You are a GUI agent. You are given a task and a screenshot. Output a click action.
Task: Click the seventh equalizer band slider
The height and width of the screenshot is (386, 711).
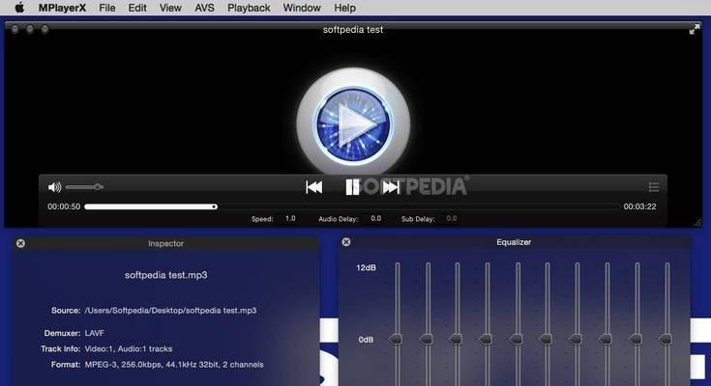(x=577, y=324)
